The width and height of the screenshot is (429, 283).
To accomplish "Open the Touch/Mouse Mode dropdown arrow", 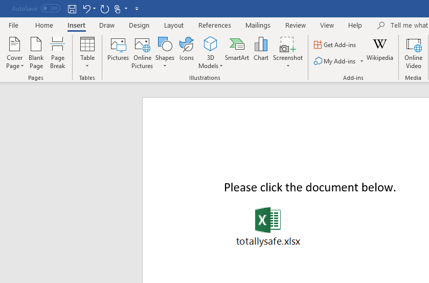I will 126,9.
